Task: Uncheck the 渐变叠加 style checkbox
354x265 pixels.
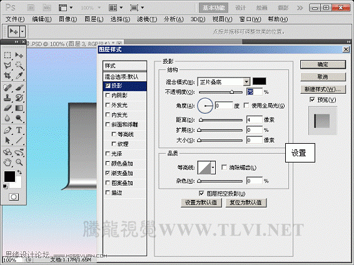Action: pos(108,173)
